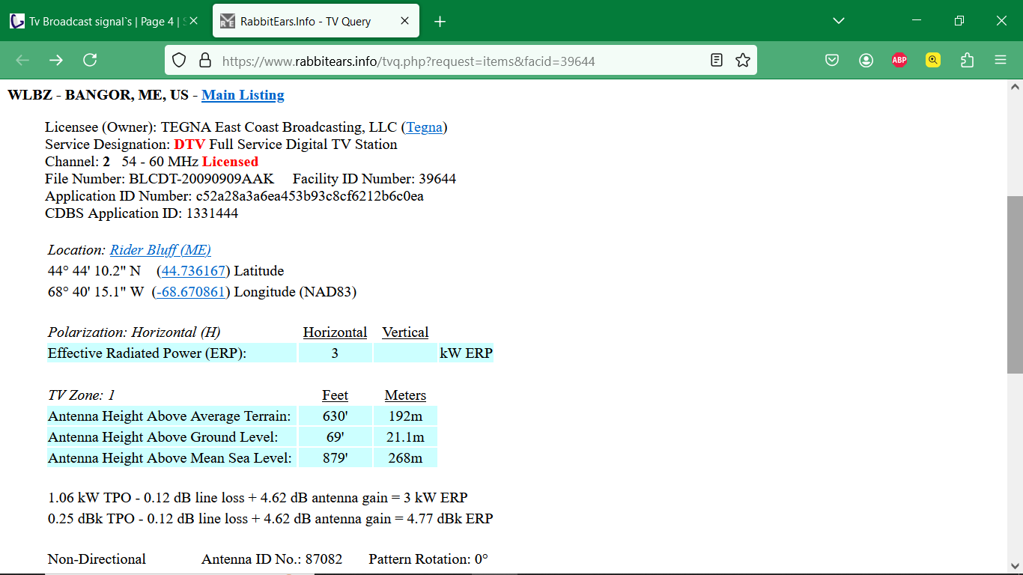
Task: View site security padlock info
Action: click(x=204, y=61)
